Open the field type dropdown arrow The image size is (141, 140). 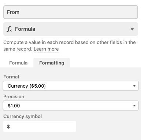pos(132,29)
